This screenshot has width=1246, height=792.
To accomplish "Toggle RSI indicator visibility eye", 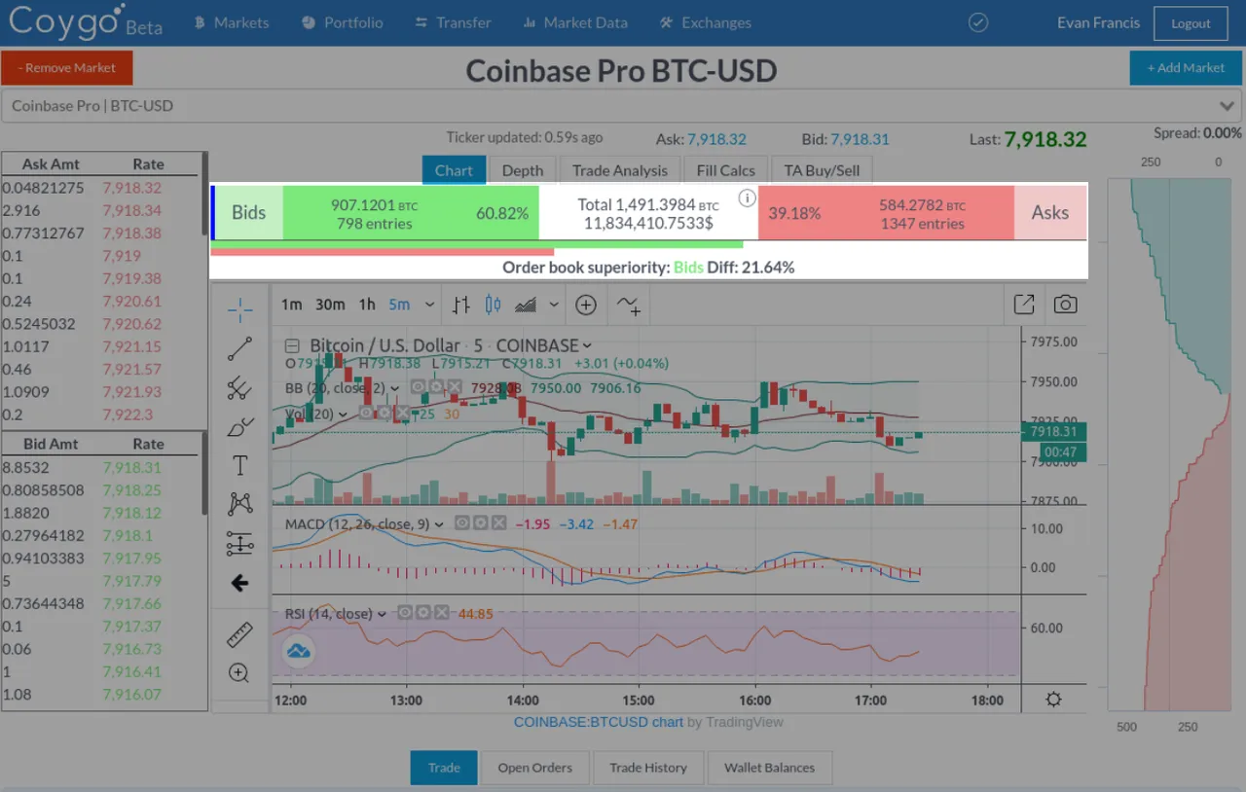I will click(x=405, y=613).
